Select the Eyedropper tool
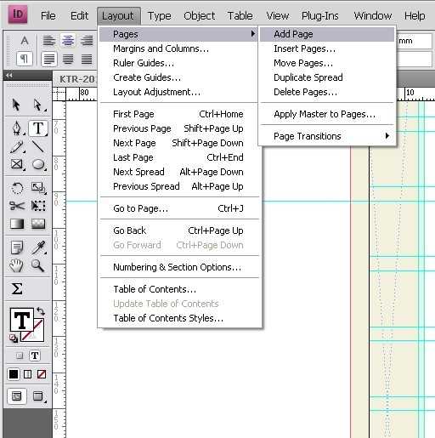The image size is (435, 438). point(38,247)
